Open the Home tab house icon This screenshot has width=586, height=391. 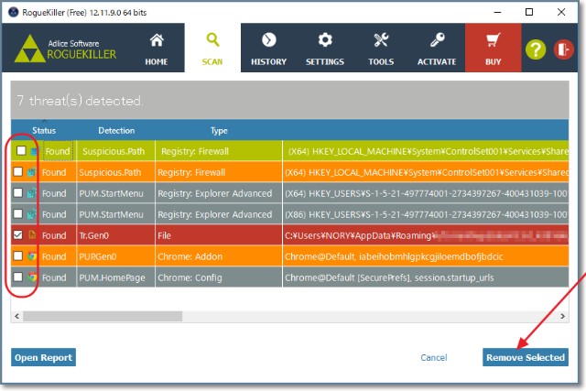coord(157,40)
